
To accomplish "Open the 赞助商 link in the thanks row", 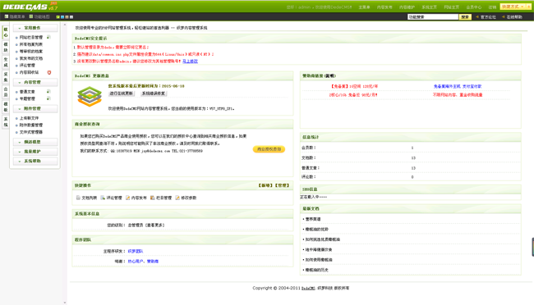I will [x=153, y=262].
